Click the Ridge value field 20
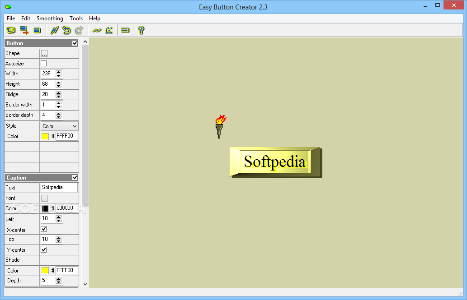Viewport: 467px width, 300px height. coord(48,94)
